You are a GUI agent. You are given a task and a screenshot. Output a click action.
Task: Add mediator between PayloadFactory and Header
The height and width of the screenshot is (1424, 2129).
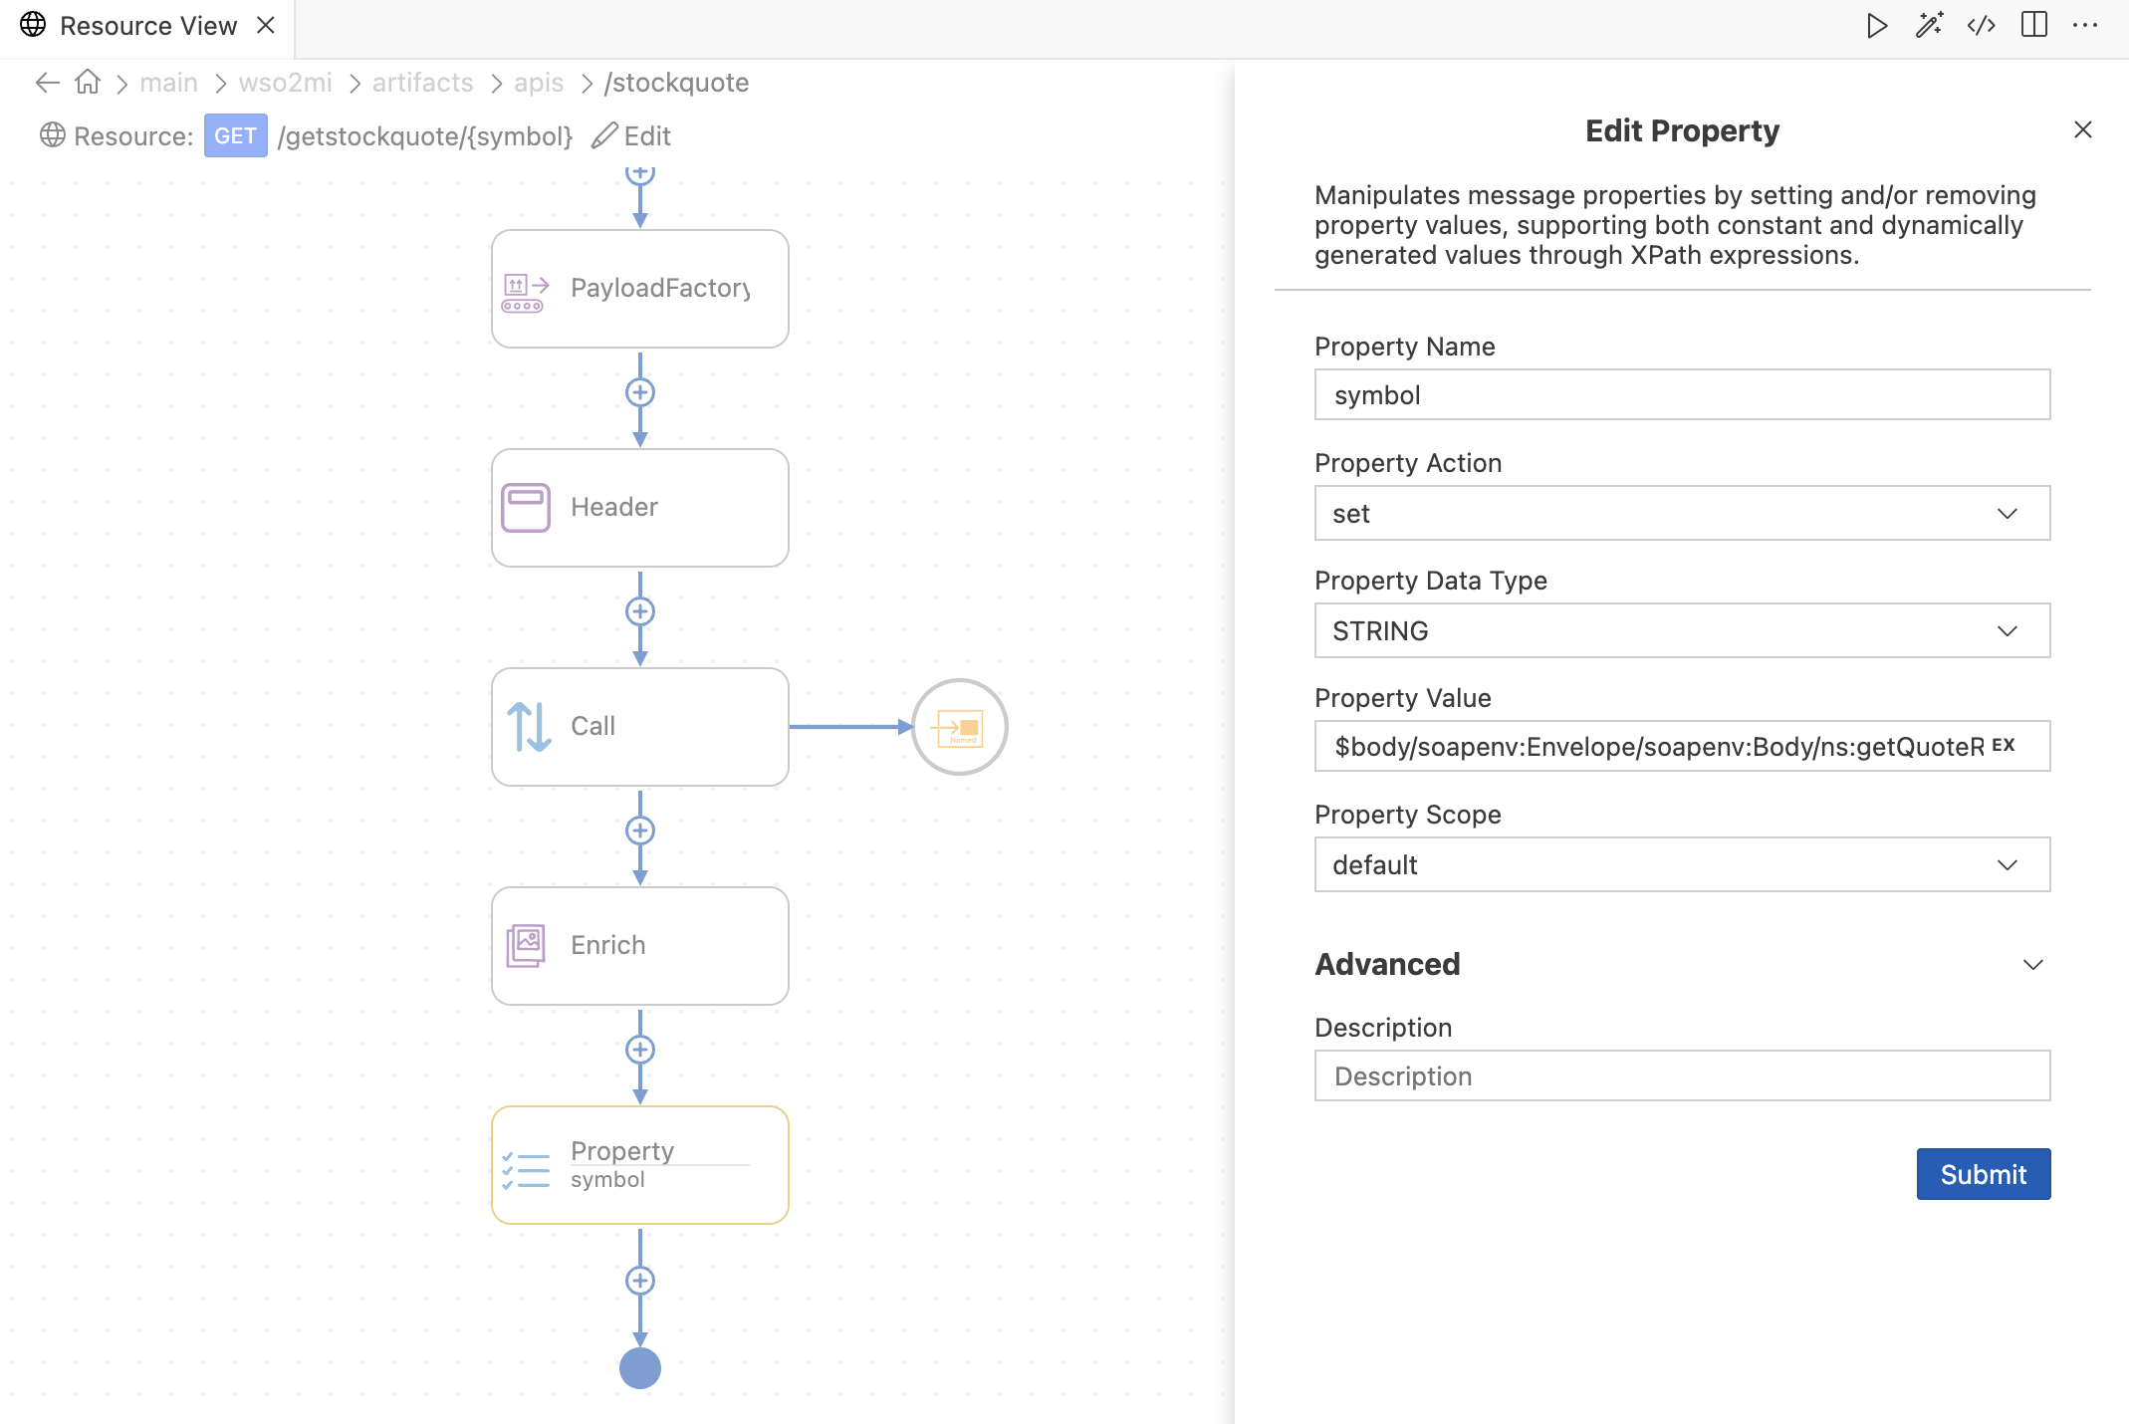[640, 392]
